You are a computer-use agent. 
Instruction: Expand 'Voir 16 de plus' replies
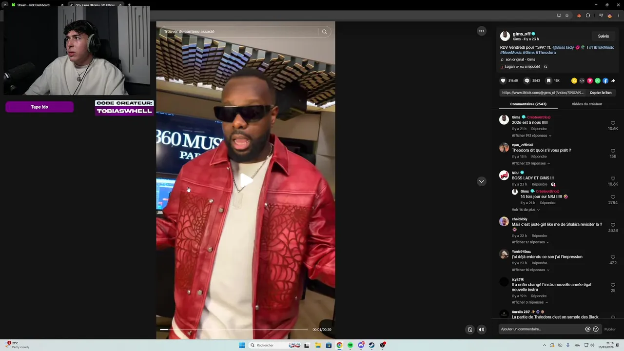click(526, 210)
